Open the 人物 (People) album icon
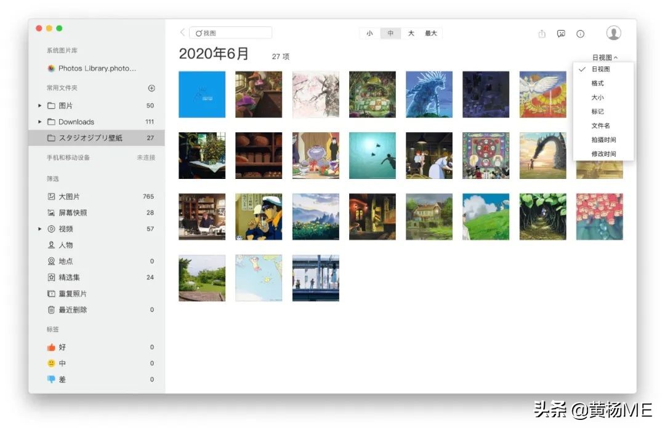Image resolution: width=665 pixels, height=431 pixels. (x=52, y=245)
